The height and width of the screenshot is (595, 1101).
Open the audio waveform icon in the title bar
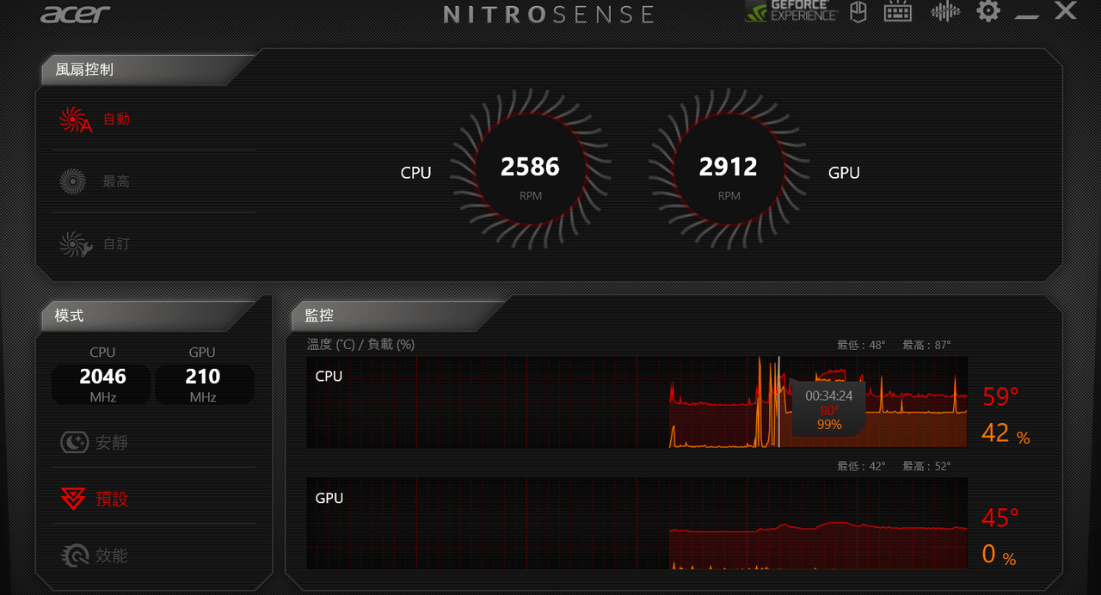point(945,12)
